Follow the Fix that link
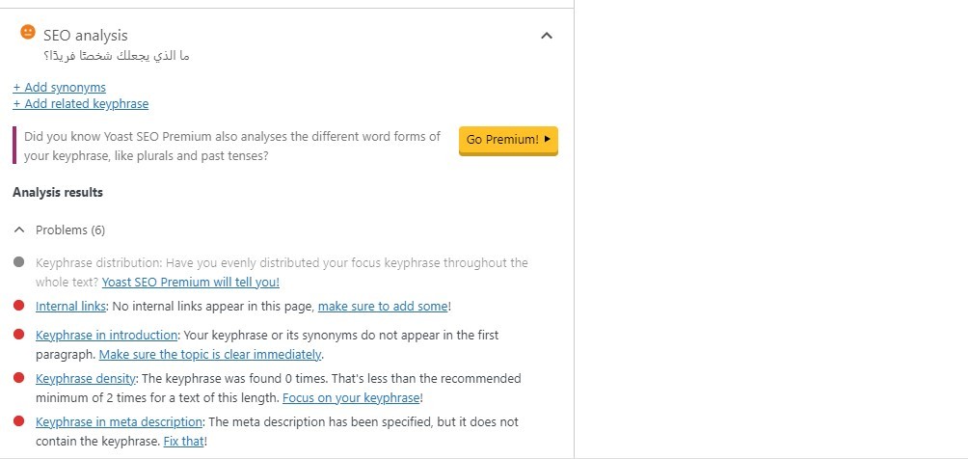Screen dimensions: 968x459 [183, 442]
